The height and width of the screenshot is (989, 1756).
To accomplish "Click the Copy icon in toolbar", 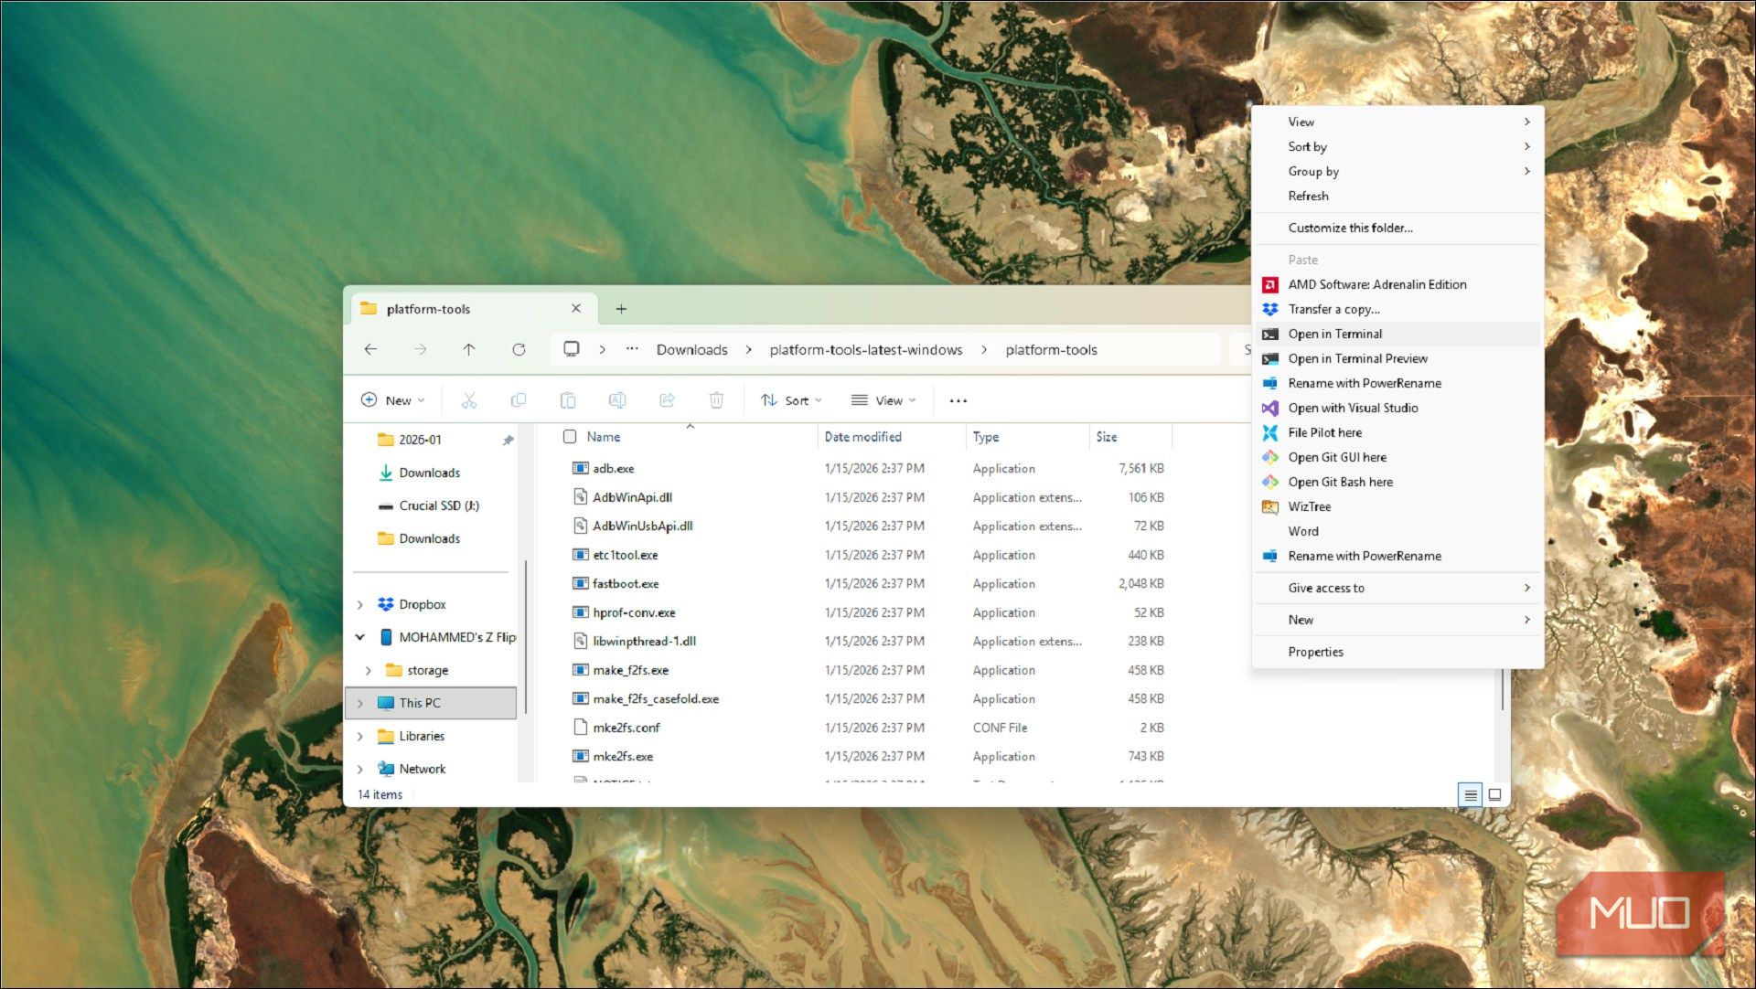I will (519, 400).
